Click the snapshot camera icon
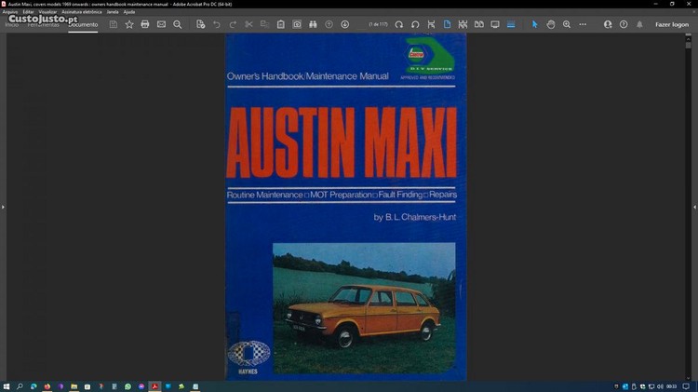The image size is (698, 392). click(x=297, y=24)
